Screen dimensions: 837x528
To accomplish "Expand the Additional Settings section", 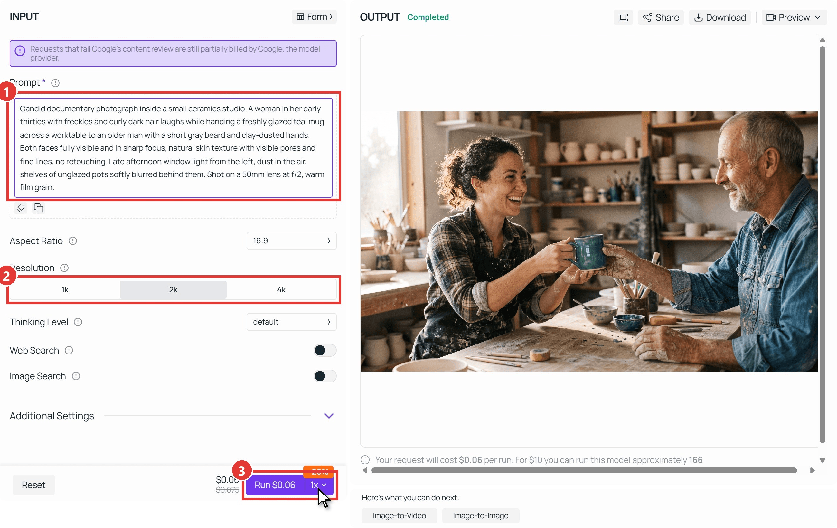I will pos(329,416).
